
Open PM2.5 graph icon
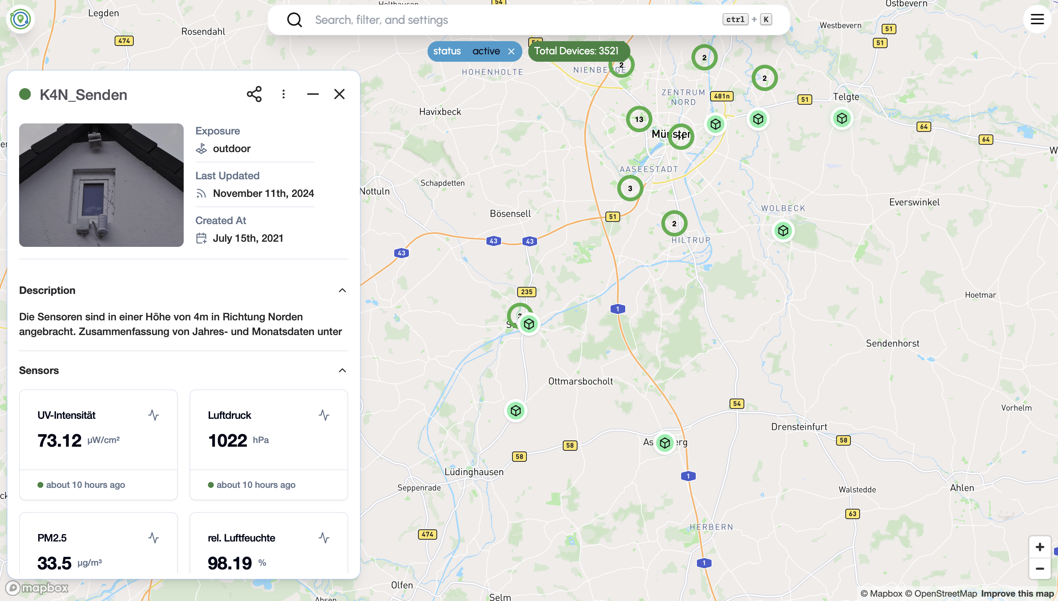tap(154, 537)
